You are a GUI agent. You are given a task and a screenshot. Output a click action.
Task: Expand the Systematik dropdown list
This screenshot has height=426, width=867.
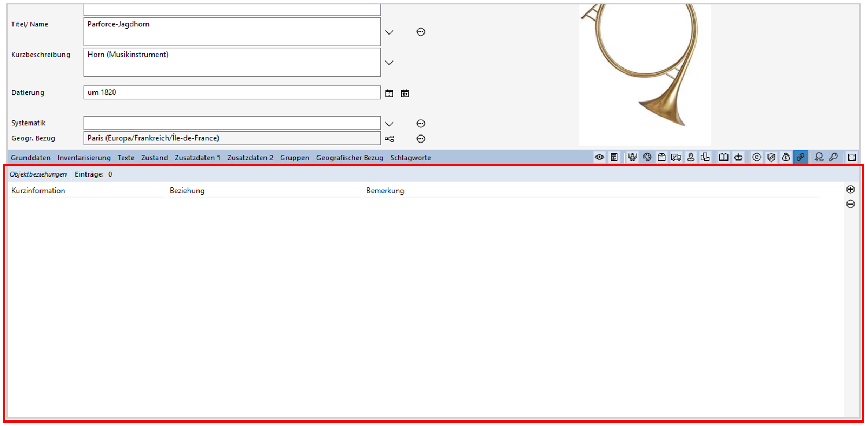coord(389,124)
